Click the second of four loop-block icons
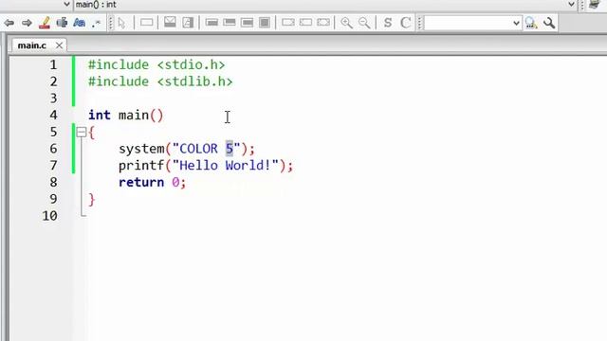Viewport: 607px width, 341px height. pos(230,23)
